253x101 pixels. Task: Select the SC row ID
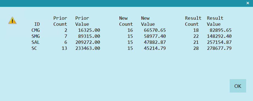(x=34, y=48)
